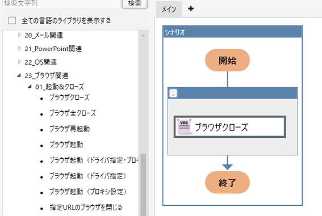
Task: Click the 22_OS関連 folder label
Action: point(41,62)
